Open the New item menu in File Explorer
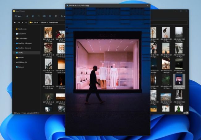Viewport: 201px width, 140px height. point(18,16)
